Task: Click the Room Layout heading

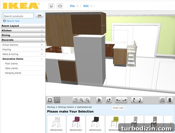Action: point(10,26)
